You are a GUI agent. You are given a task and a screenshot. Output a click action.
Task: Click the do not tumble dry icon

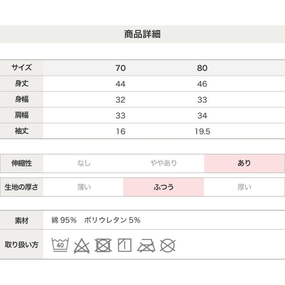click(x=103, y=245)
